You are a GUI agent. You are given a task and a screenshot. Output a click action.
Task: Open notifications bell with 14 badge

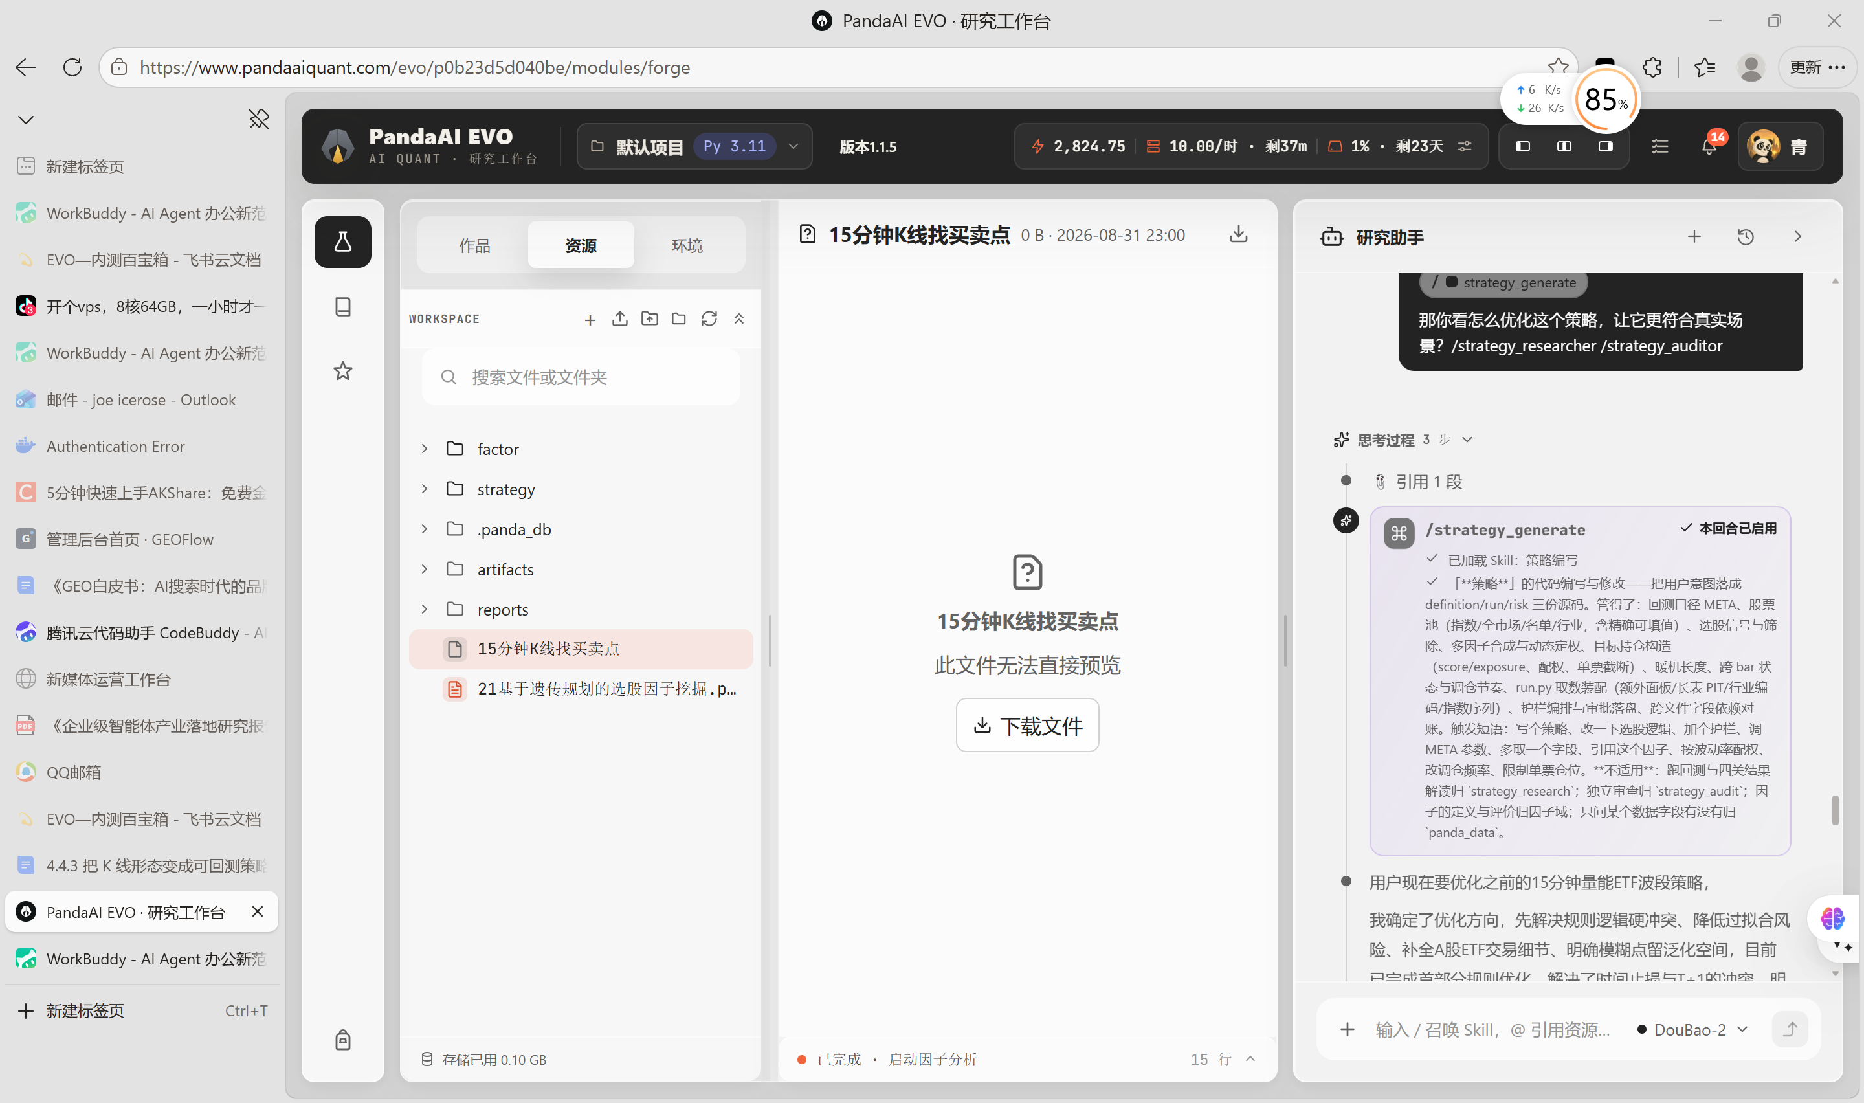[x=1709, y=146]
